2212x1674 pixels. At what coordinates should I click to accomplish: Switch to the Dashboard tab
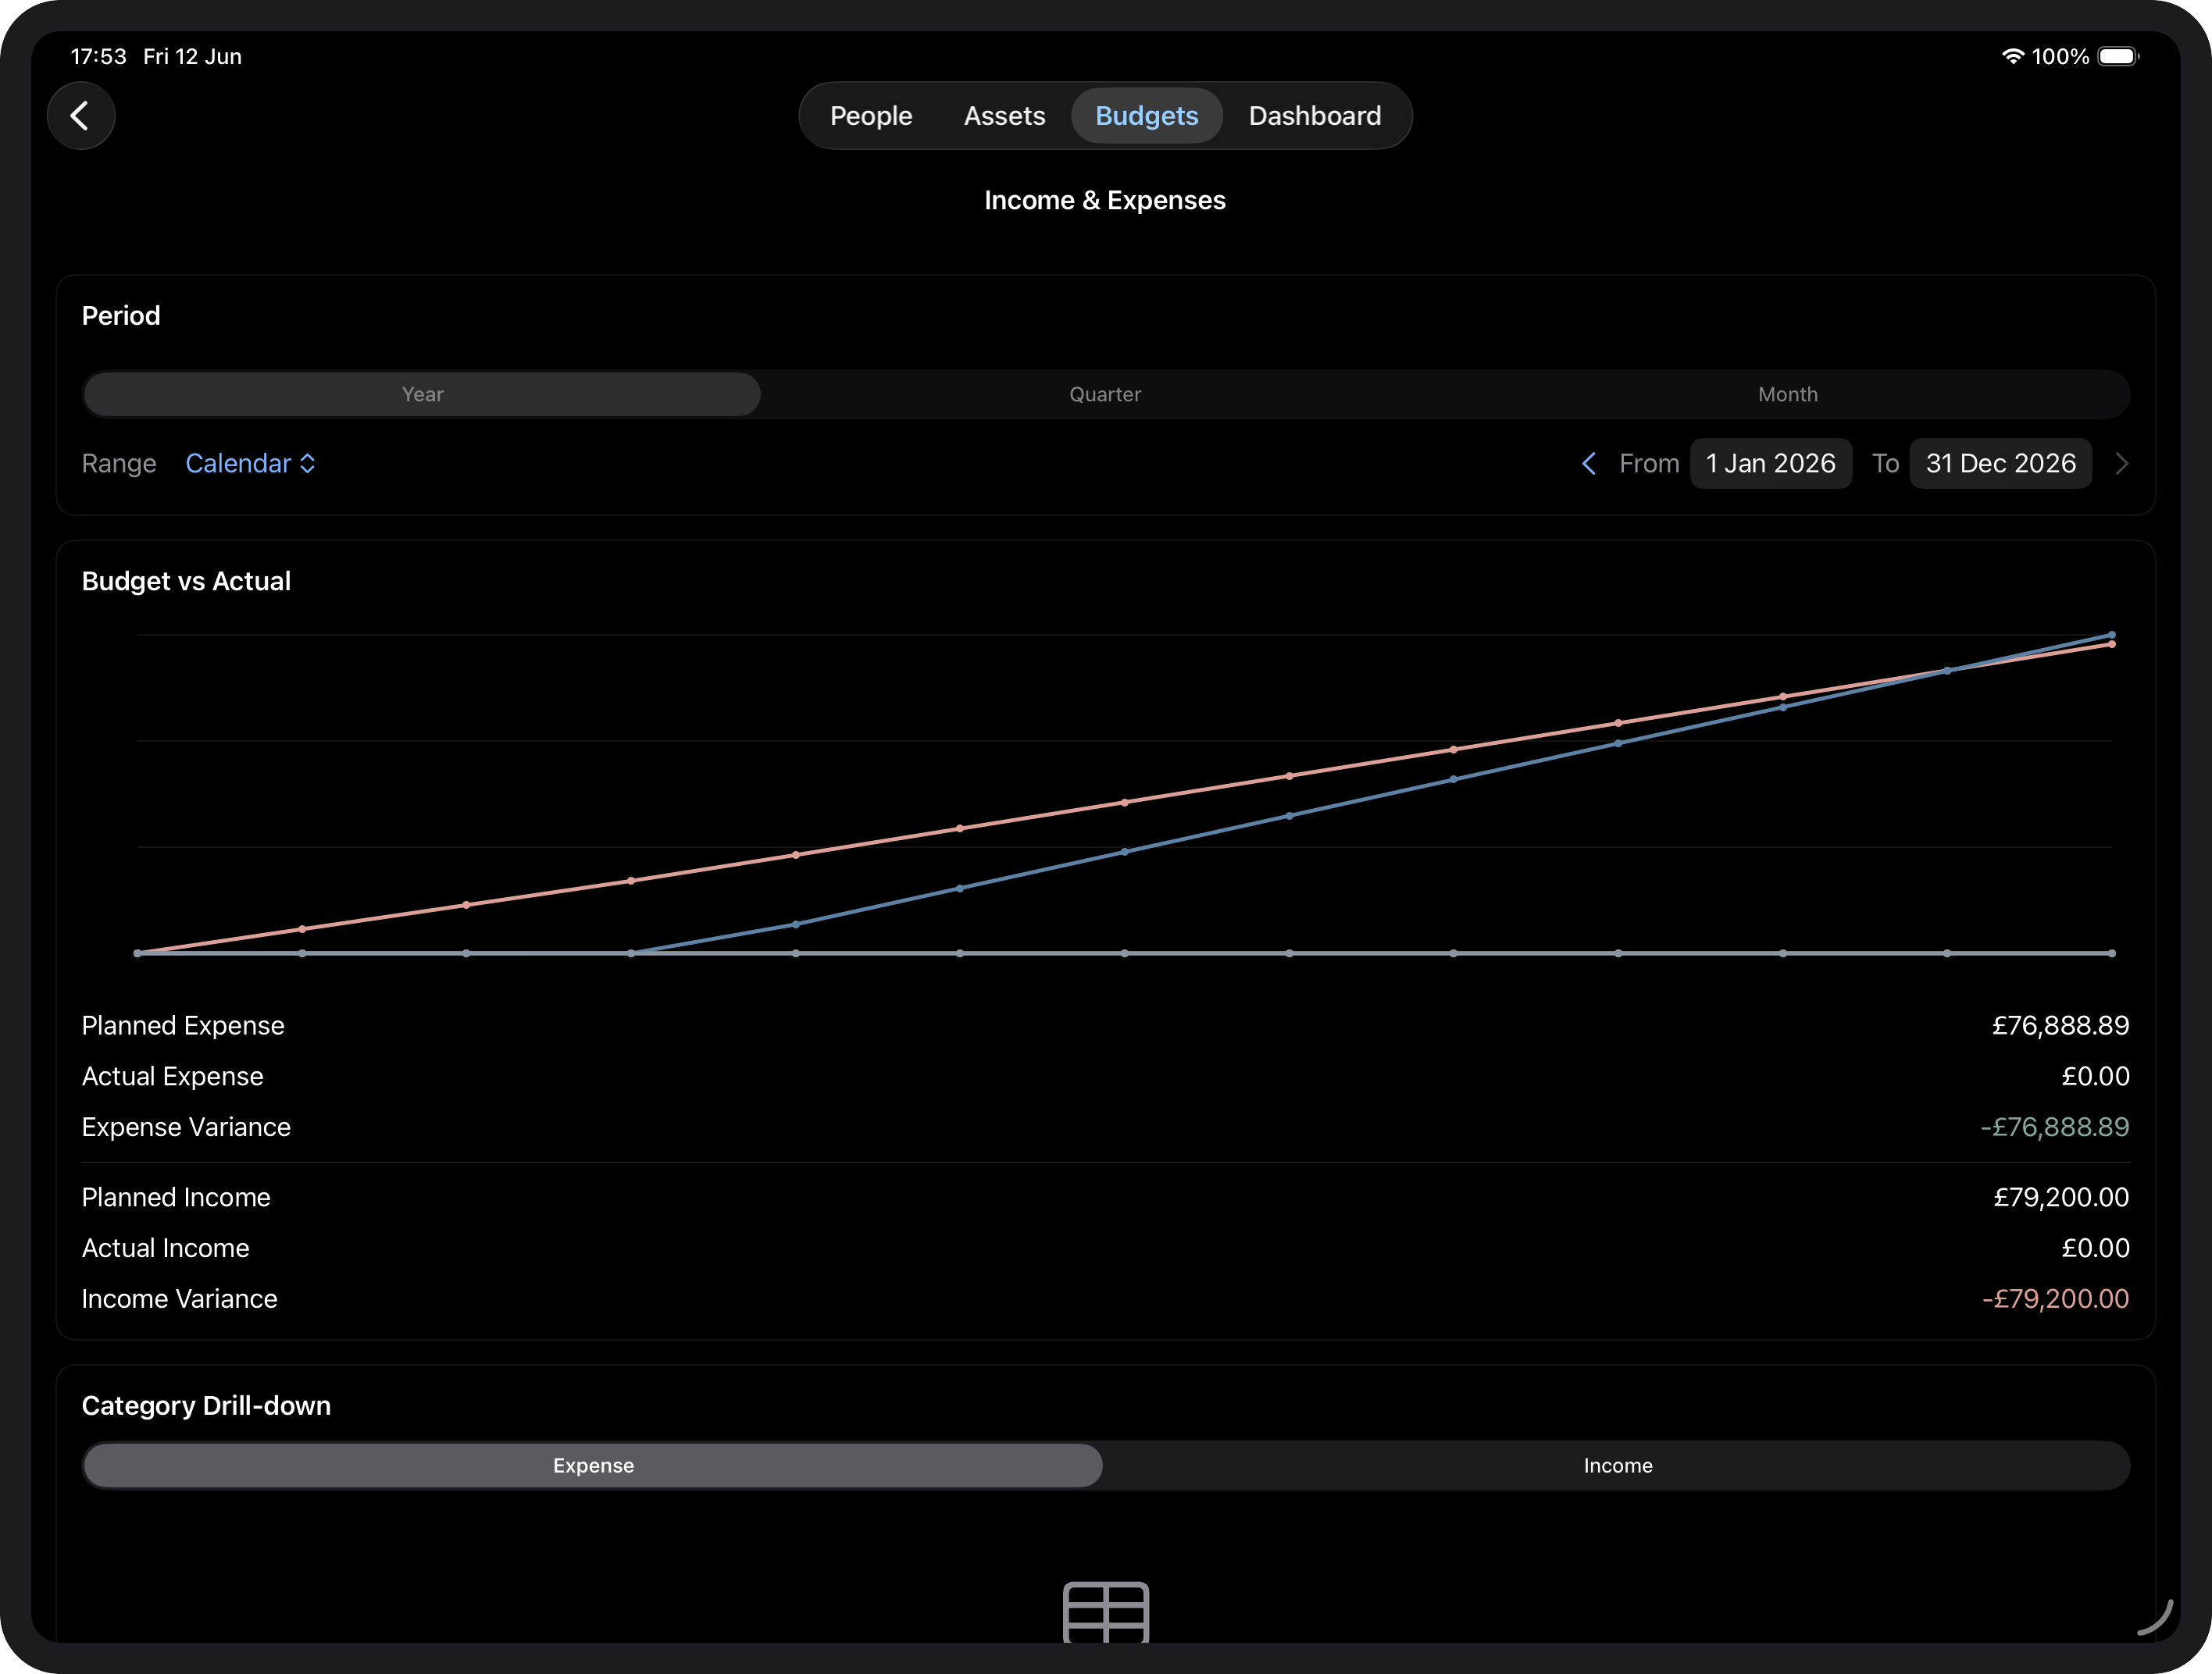point(1315,116)
